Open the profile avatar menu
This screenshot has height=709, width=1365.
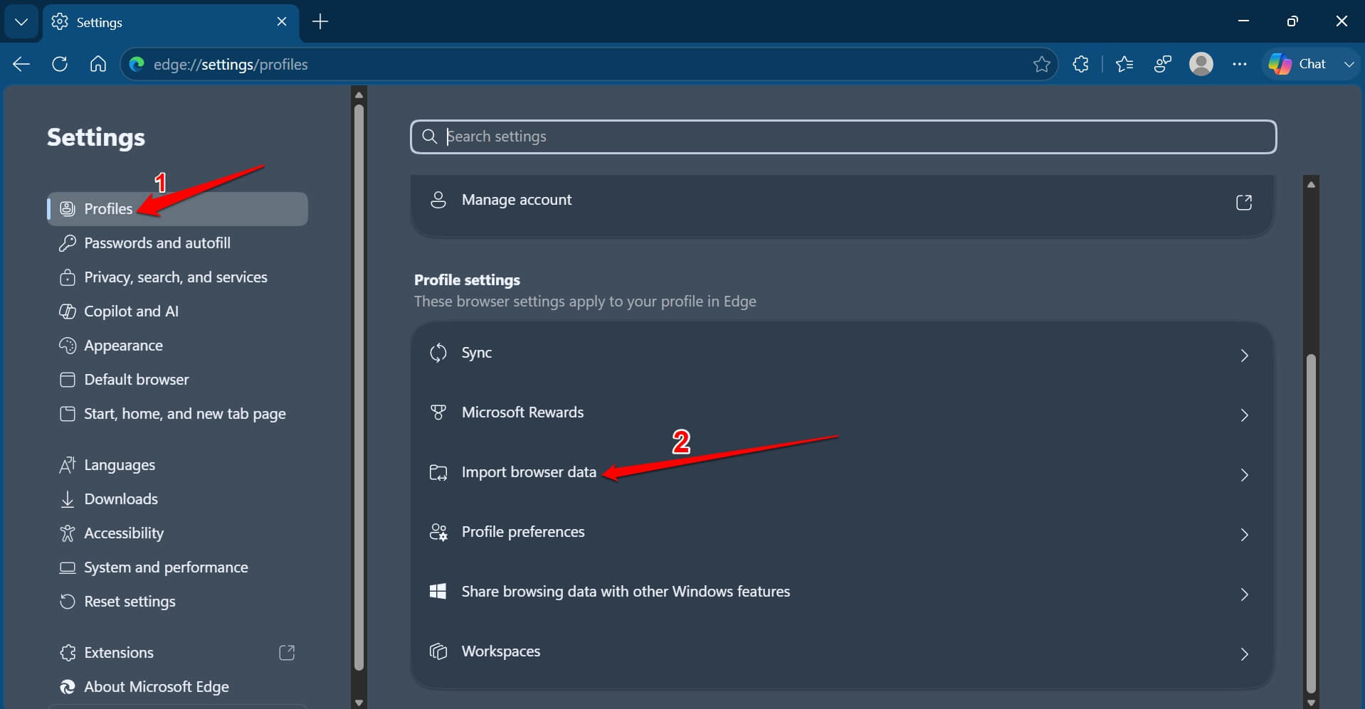point(1201,64)
